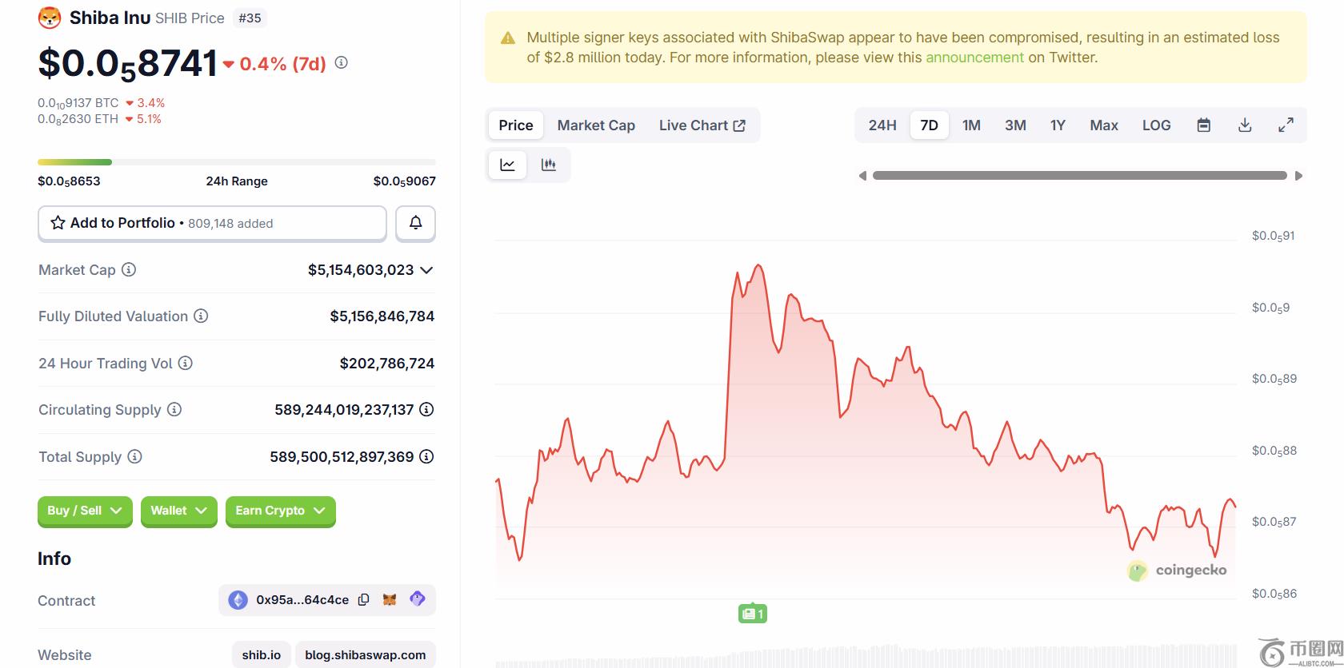This screenshot has height=668, width=1344.
Task: Expand the Market Cap chevron
Action: coord(426,270)
